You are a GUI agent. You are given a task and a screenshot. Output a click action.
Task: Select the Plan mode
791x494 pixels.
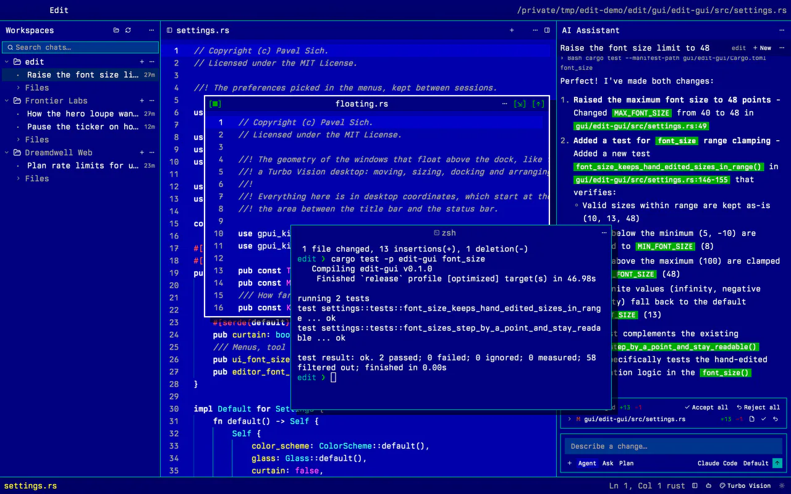pyautogui.click(x=626, y=463)
